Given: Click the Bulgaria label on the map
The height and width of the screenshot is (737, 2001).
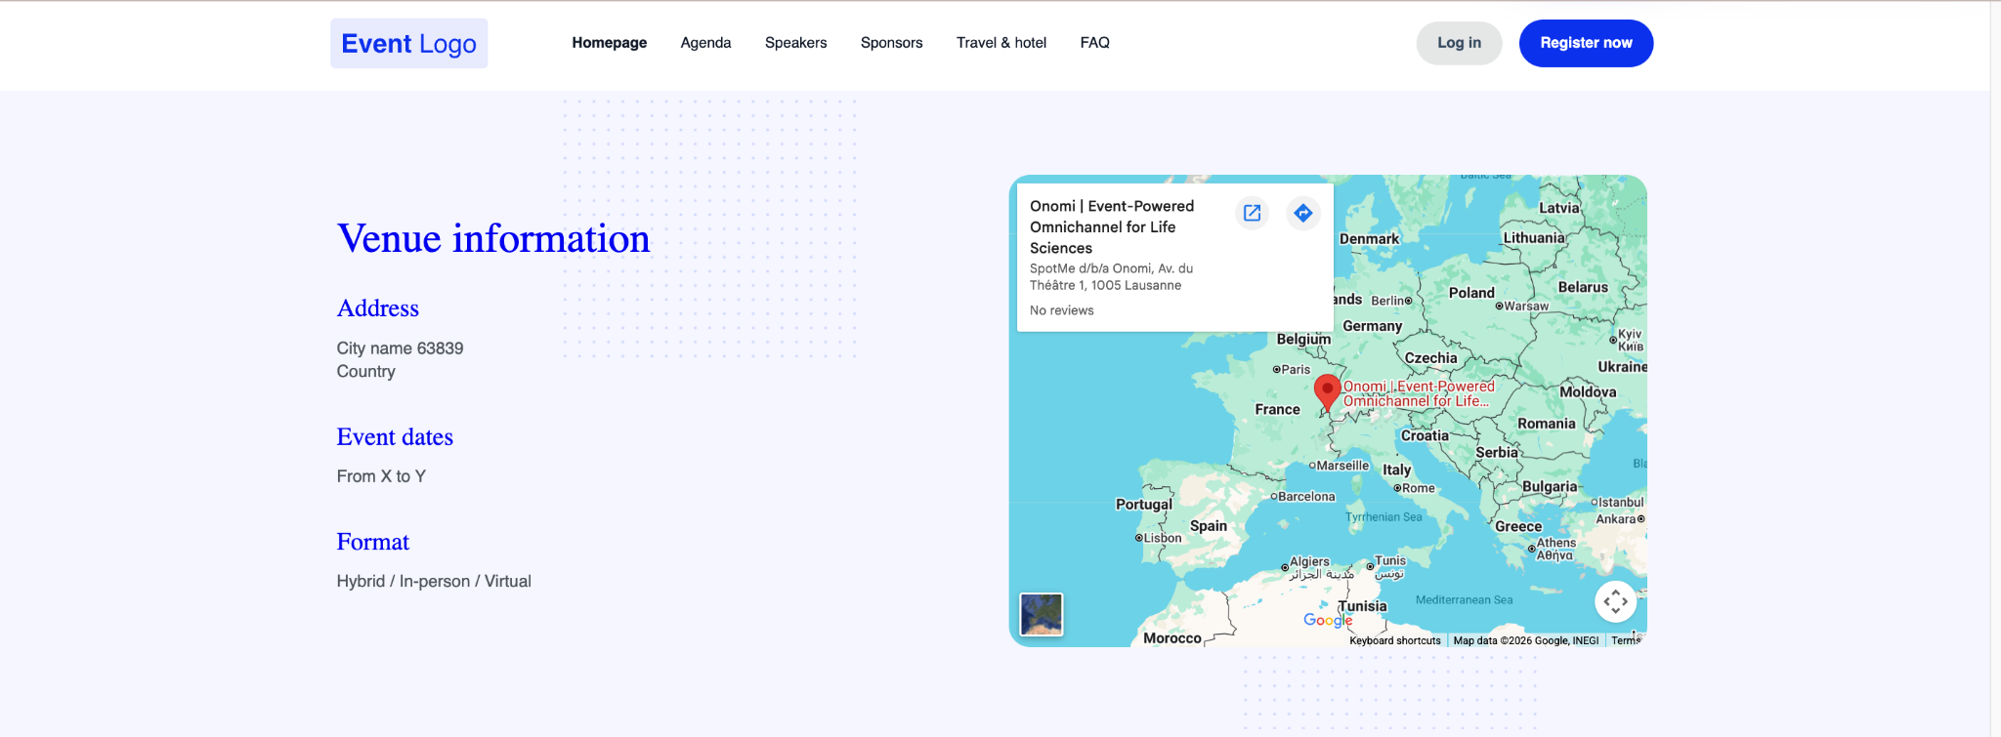Looking at the screenshot, I should click(1550, 487).
